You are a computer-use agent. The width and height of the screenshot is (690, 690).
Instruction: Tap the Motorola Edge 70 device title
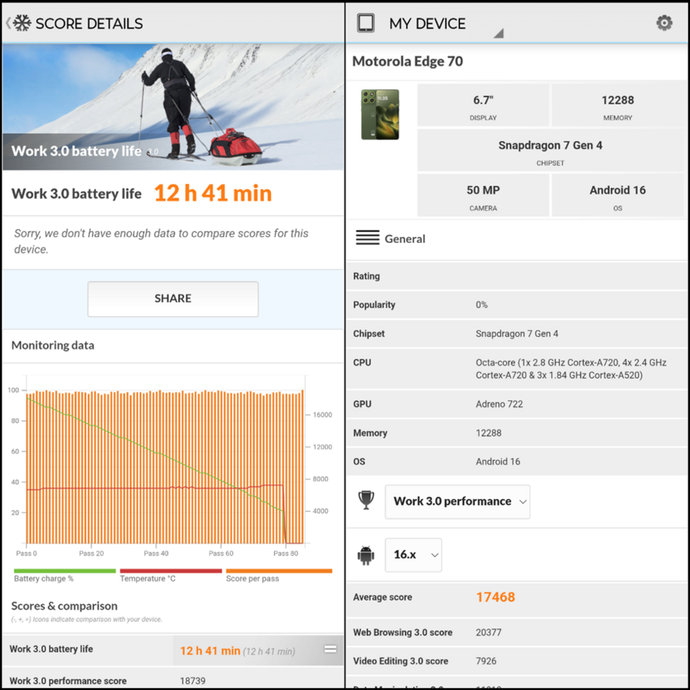click(408, 61)
